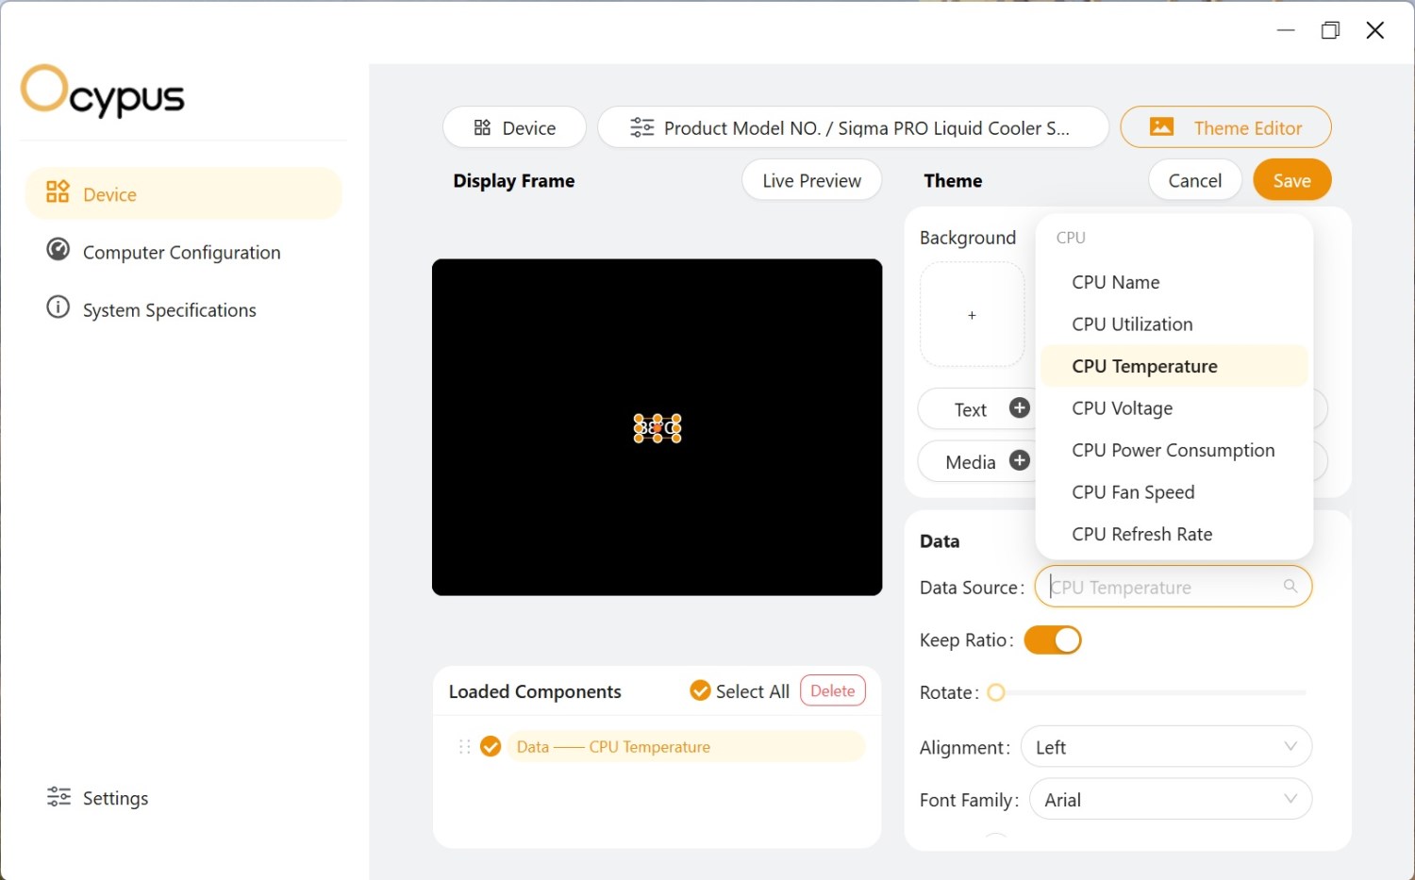The width and height of the screenshot is (1415, 880).
Task: Click the plus icon beside Media
Action: (1019, 460)
